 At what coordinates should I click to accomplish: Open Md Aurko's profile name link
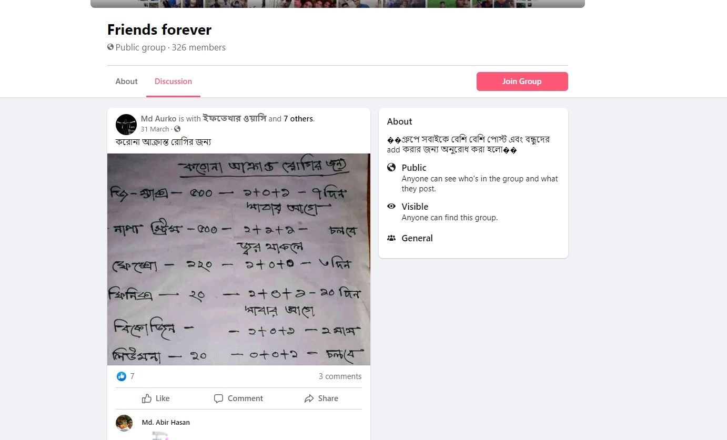pyautogui.click(x=159, y=119)
